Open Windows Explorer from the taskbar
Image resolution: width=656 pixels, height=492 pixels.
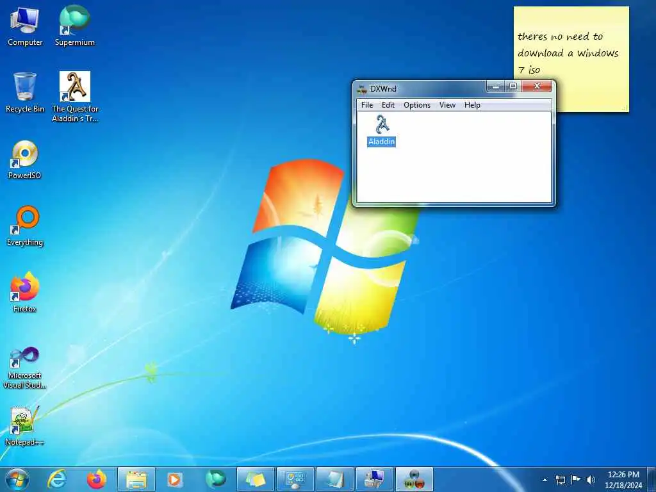pyautogui.click(x=136, y=479)
